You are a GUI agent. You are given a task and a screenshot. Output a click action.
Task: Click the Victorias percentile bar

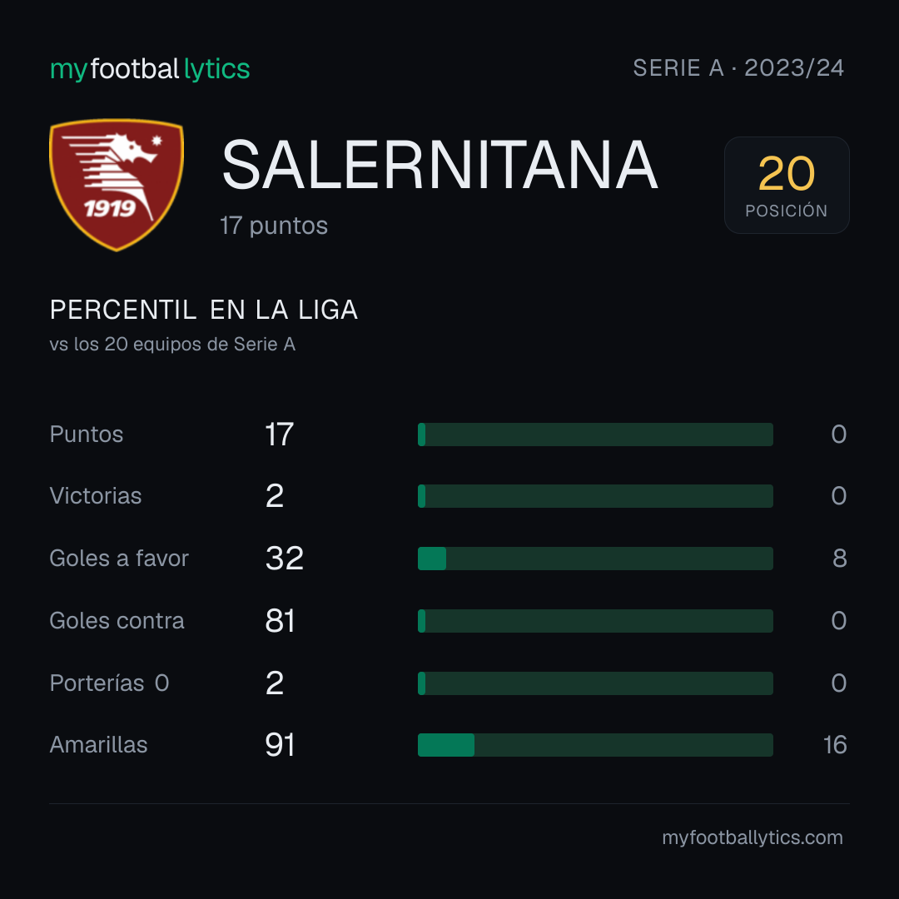tap(595, 496)
